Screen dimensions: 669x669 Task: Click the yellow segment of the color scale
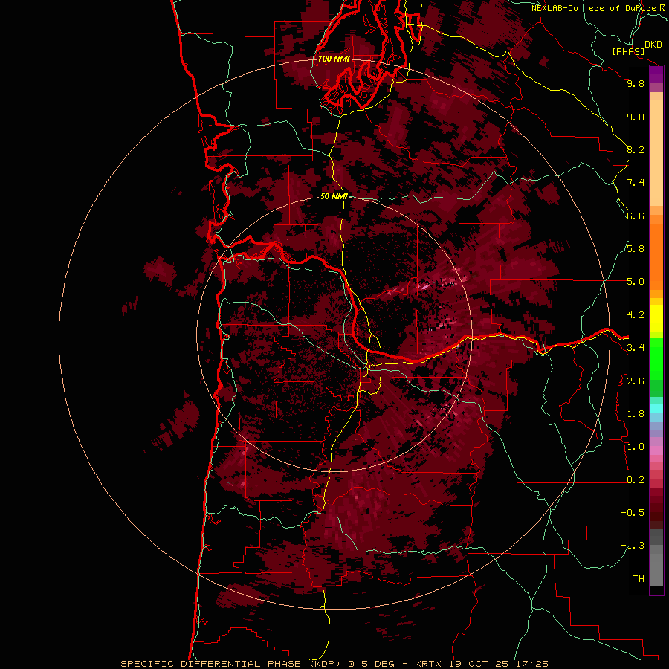tap(656, 318)
